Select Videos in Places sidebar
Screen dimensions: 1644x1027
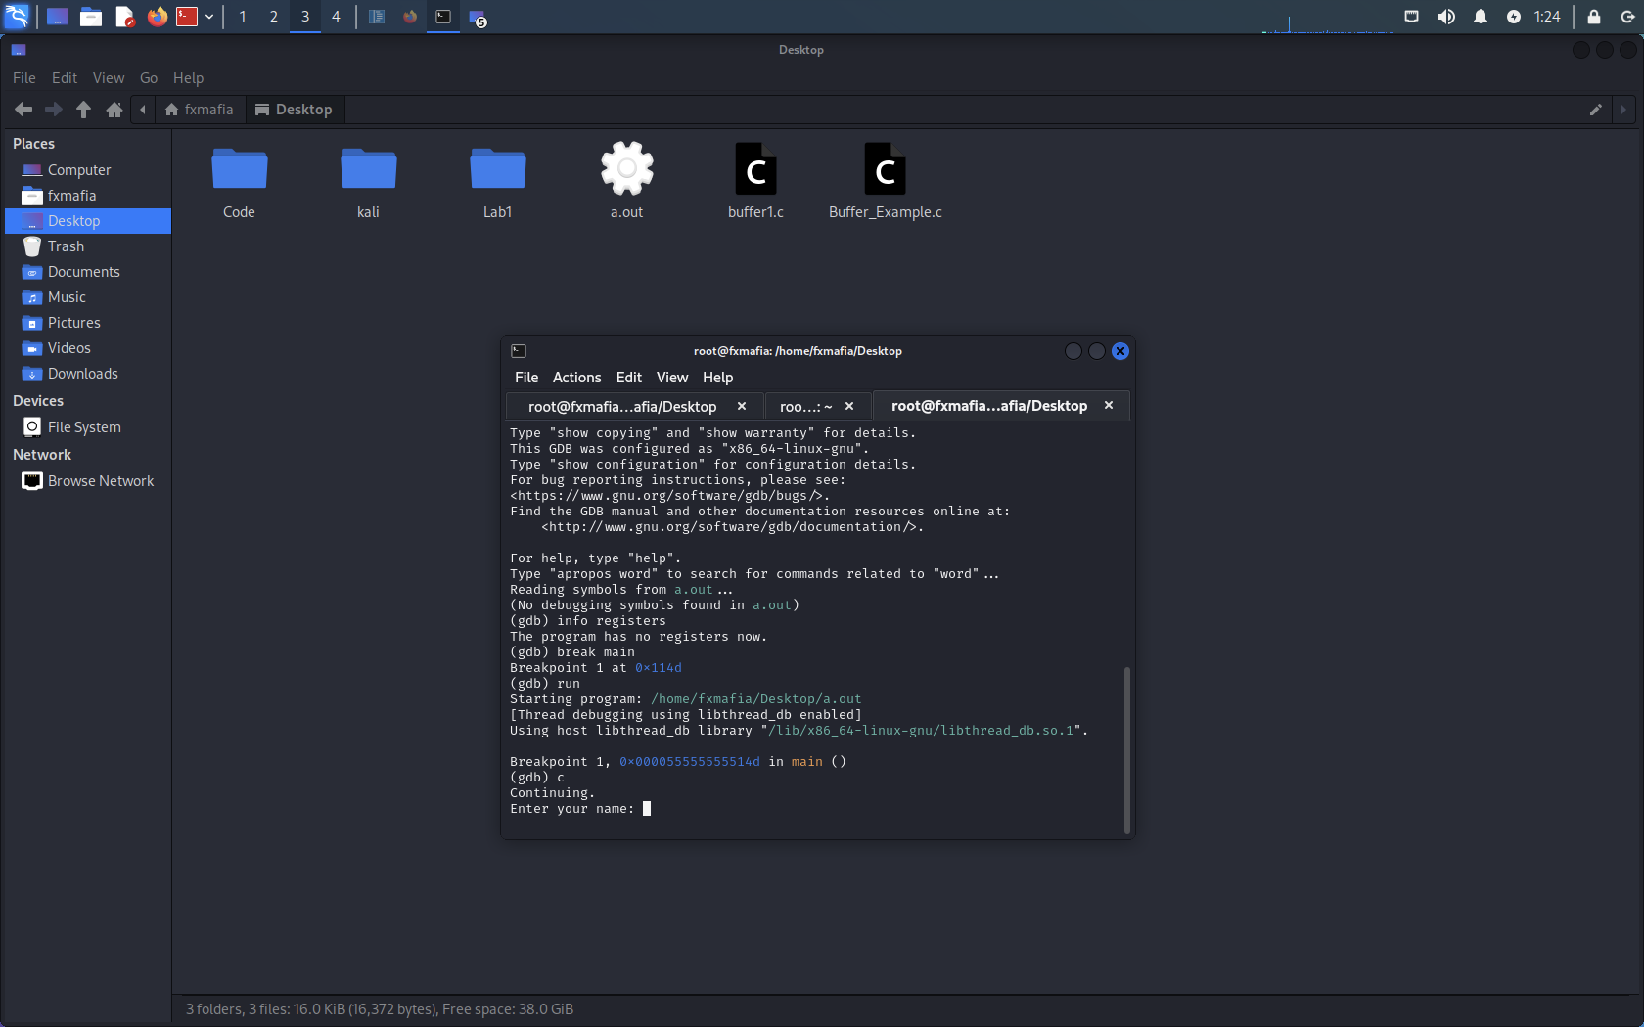tap(88, 348)
